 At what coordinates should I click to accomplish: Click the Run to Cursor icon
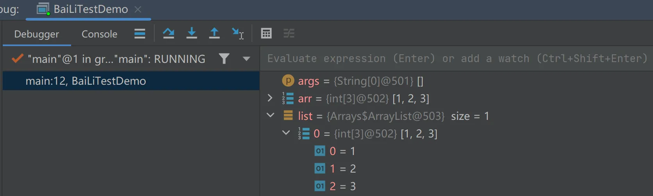(x=237, y=34)
